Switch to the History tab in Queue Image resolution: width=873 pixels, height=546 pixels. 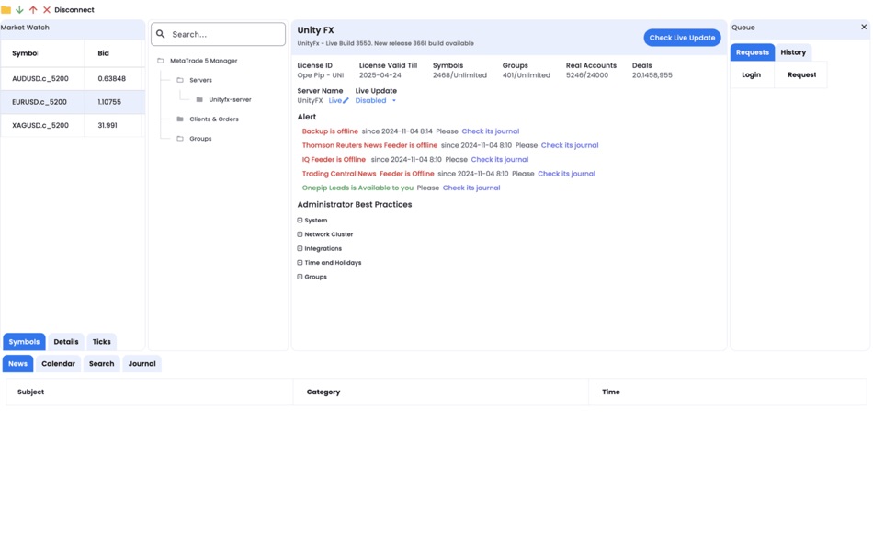point(793,52)
